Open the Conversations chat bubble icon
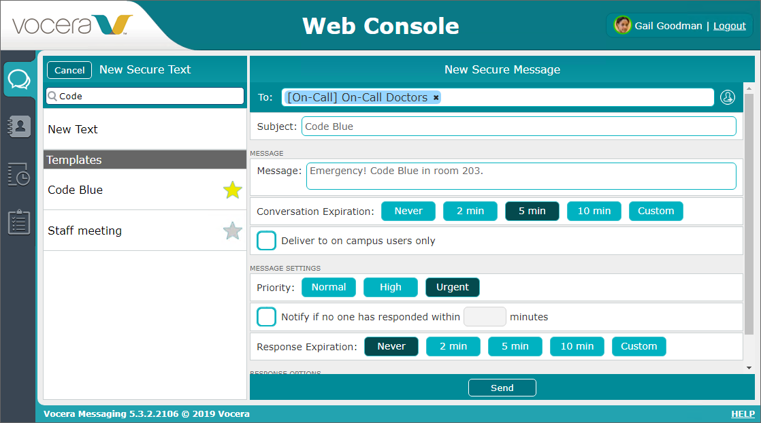The image size is (761, 423). tap(19, 79)
